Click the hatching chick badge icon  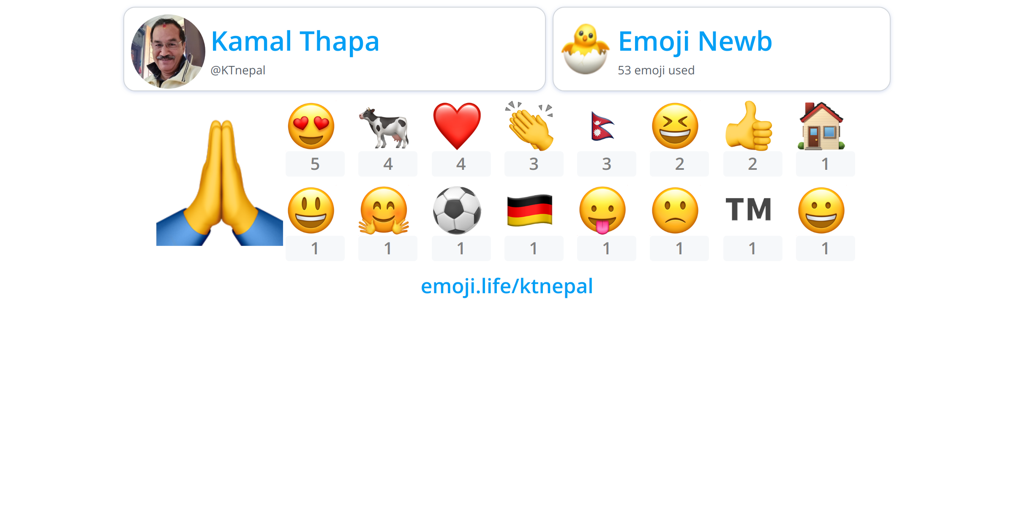[586, 49]
